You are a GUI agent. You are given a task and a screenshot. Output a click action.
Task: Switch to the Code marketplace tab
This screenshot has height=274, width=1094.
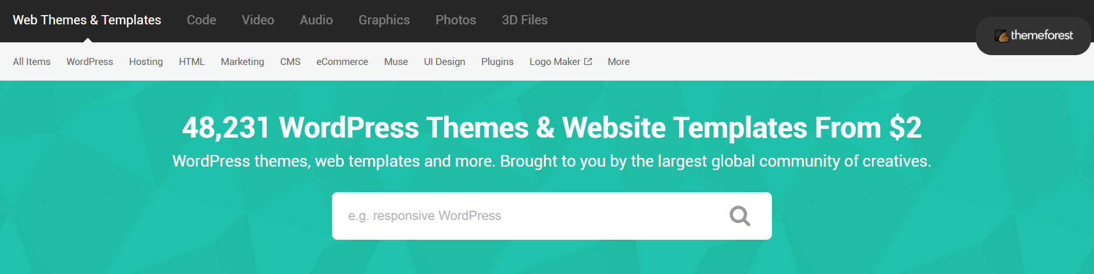pos(201,20)
